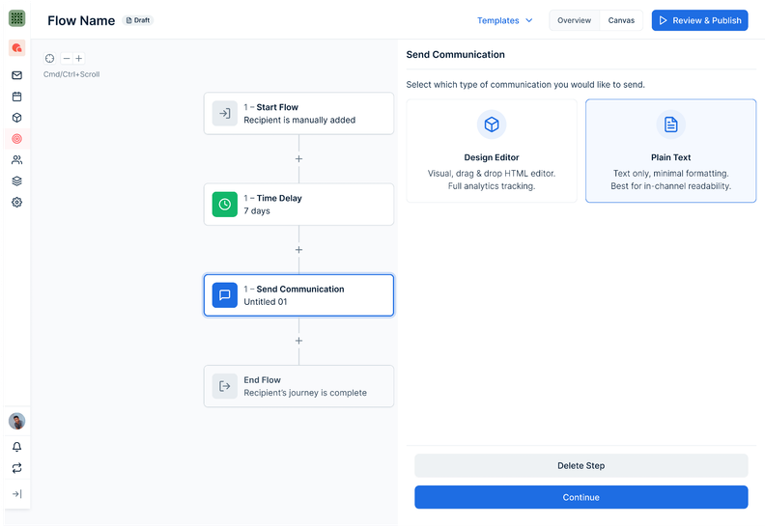Click the sync arrows icon in sidebar

(x=17, y=468)
